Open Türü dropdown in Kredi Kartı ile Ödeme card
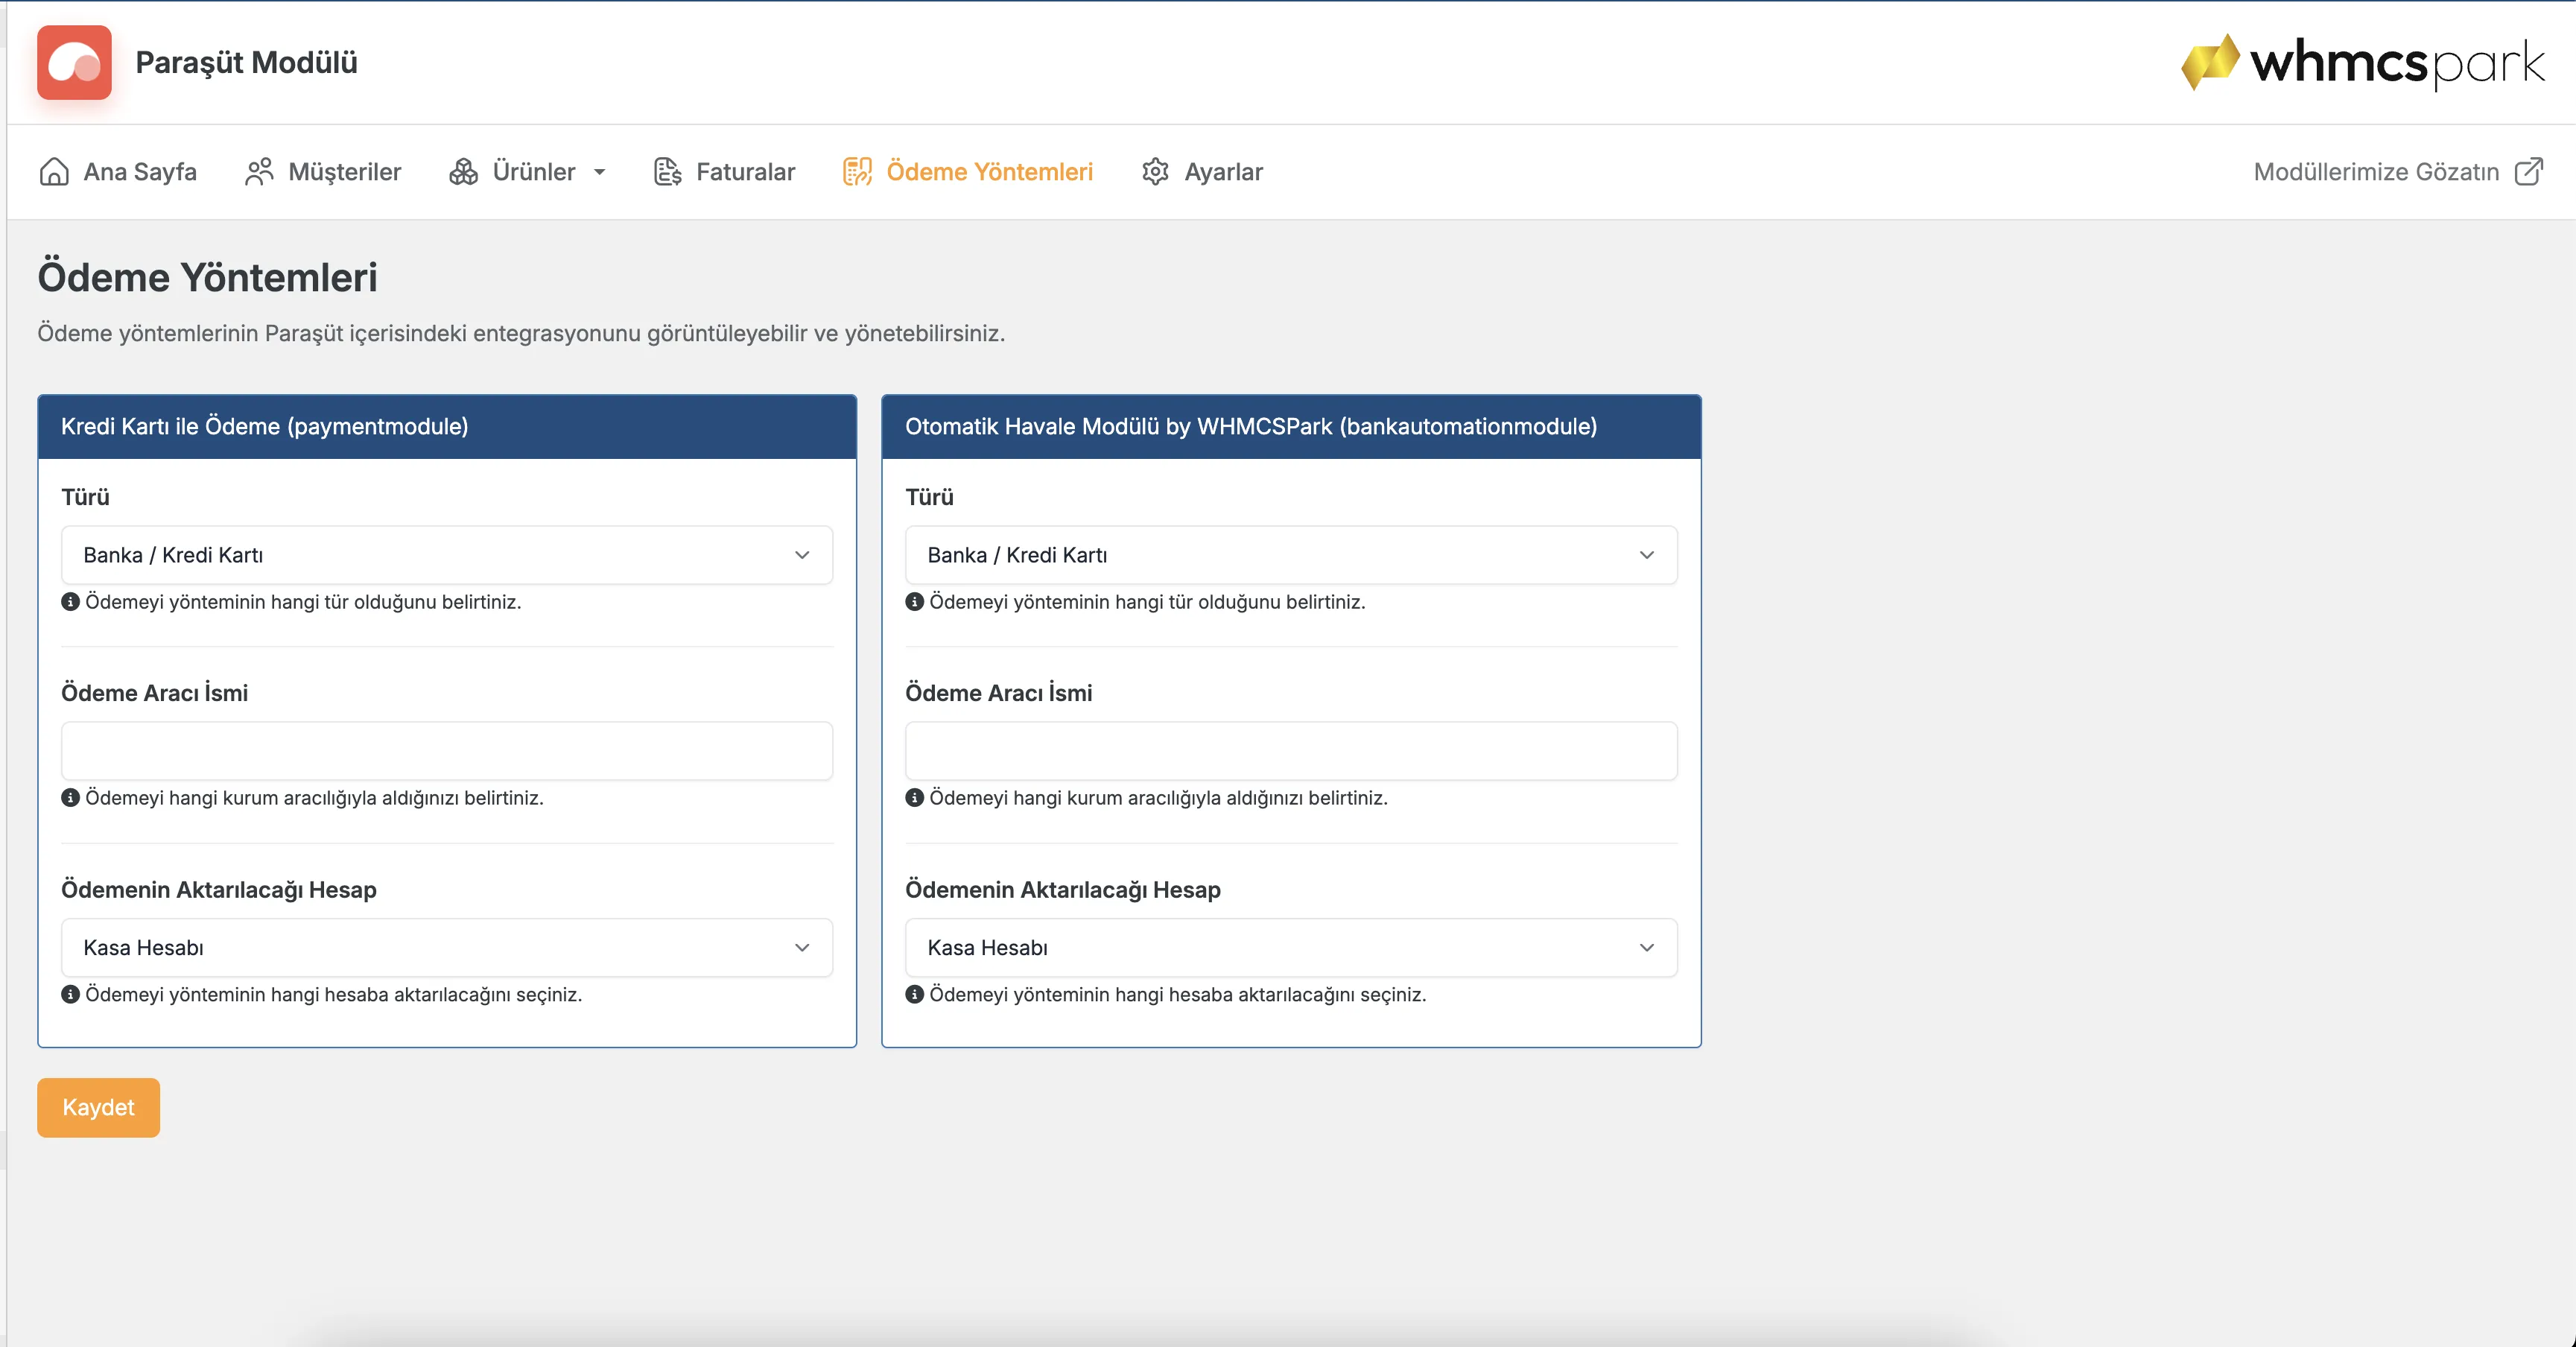2576x1347 pixels. click(x=447, y=555)
